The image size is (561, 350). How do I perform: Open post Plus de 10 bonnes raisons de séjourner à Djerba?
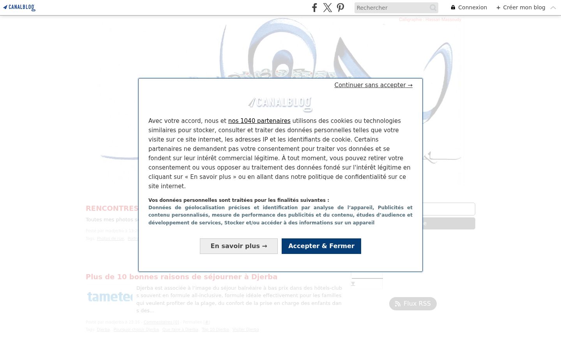(182, 277)
